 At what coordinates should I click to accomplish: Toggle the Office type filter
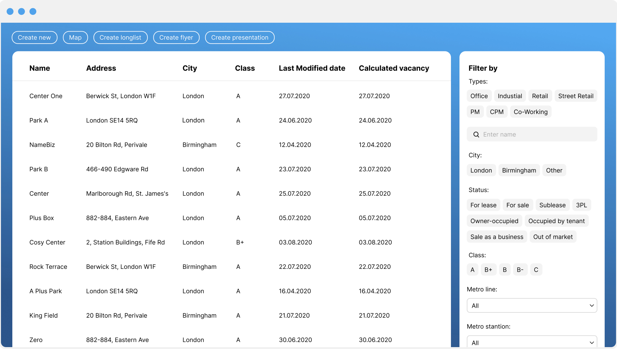point(479,96)
